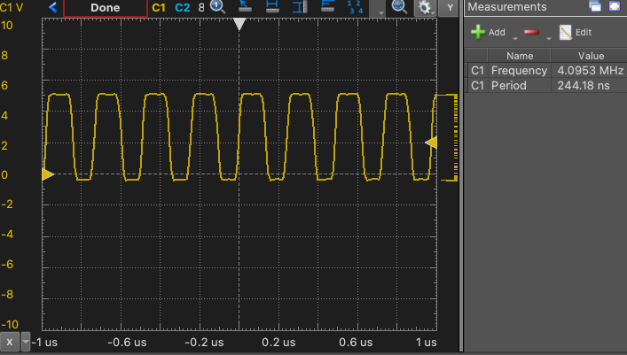
Task: Click the Done acquisition status button
Action: tap(105, 8)
